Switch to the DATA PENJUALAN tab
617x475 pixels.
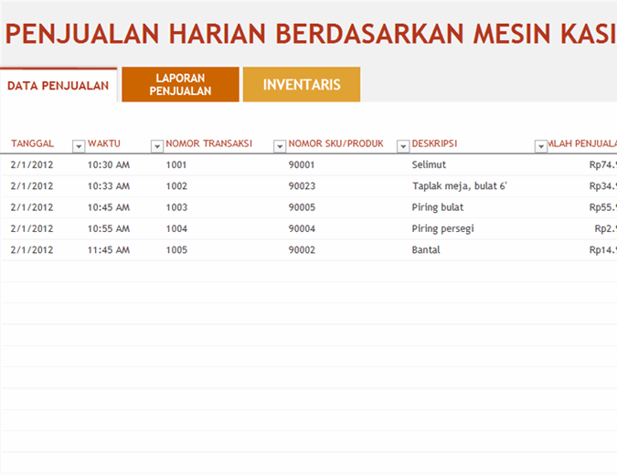[x=59, y=85]
